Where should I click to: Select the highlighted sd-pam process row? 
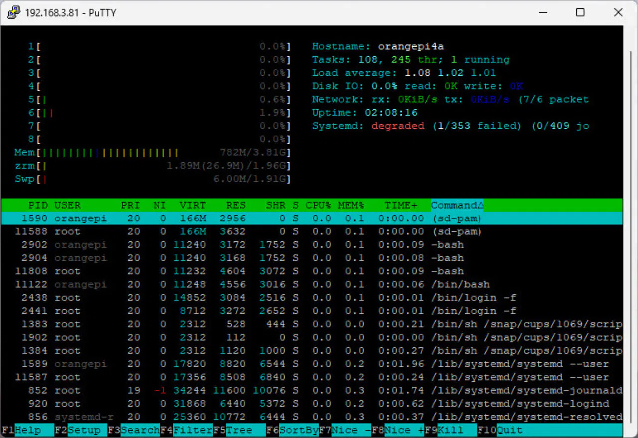pyautogui.click(x=199, y=218)
